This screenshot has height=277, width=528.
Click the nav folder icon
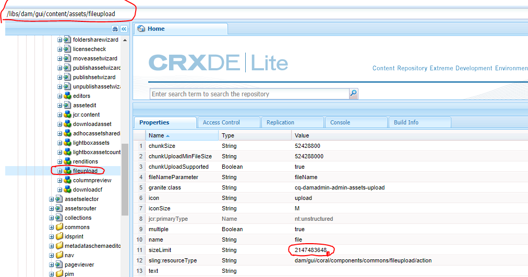59,255
